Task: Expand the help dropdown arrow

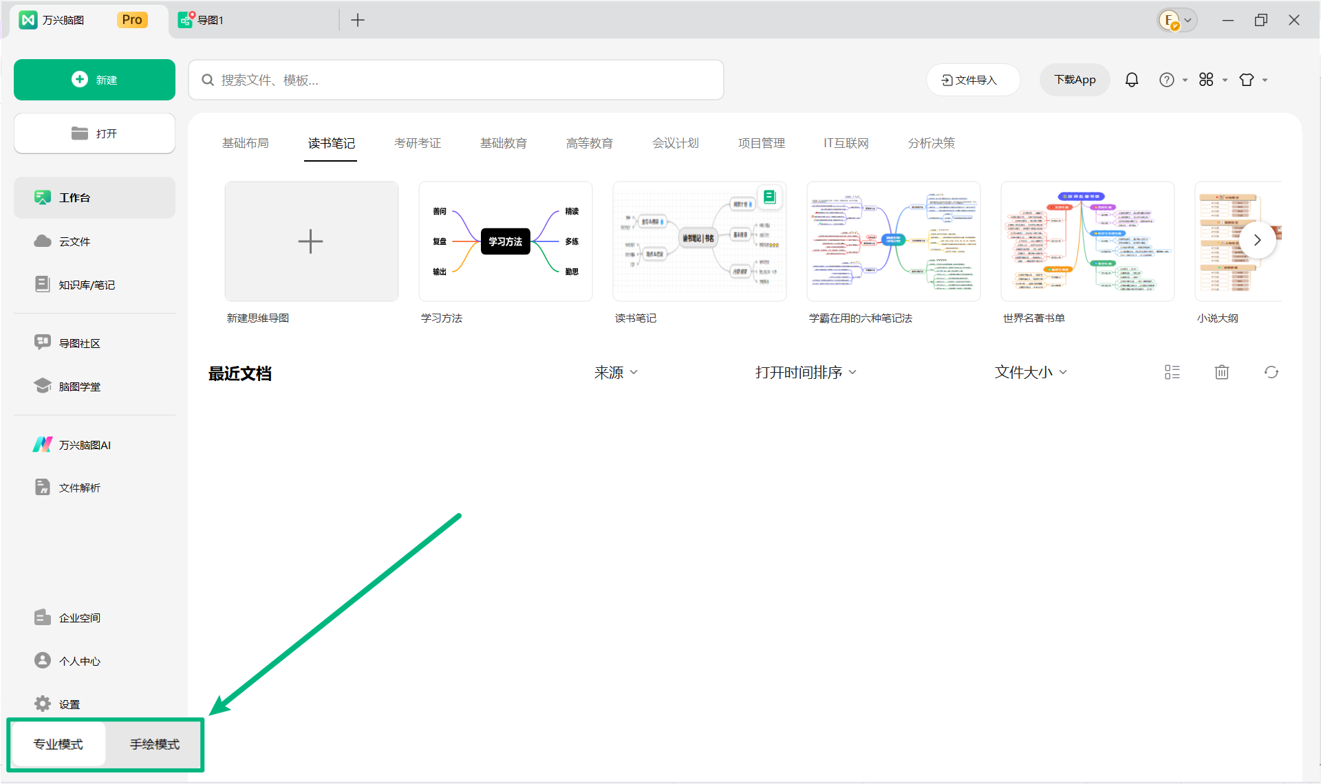Action: point(1185,80)
